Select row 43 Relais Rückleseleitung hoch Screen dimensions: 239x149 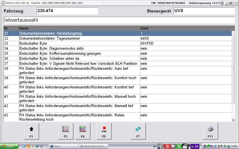point(117,117)
